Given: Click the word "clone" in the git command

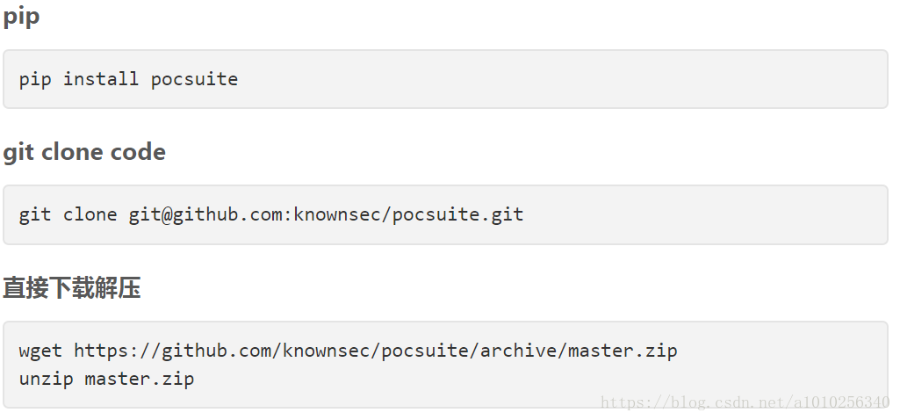Looking at the screenshot, I should tap(90, 214).
